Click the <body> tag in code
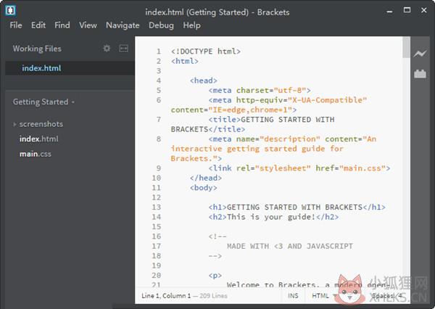The width and height of the screenshot is (435, 309). click(203, 188)
